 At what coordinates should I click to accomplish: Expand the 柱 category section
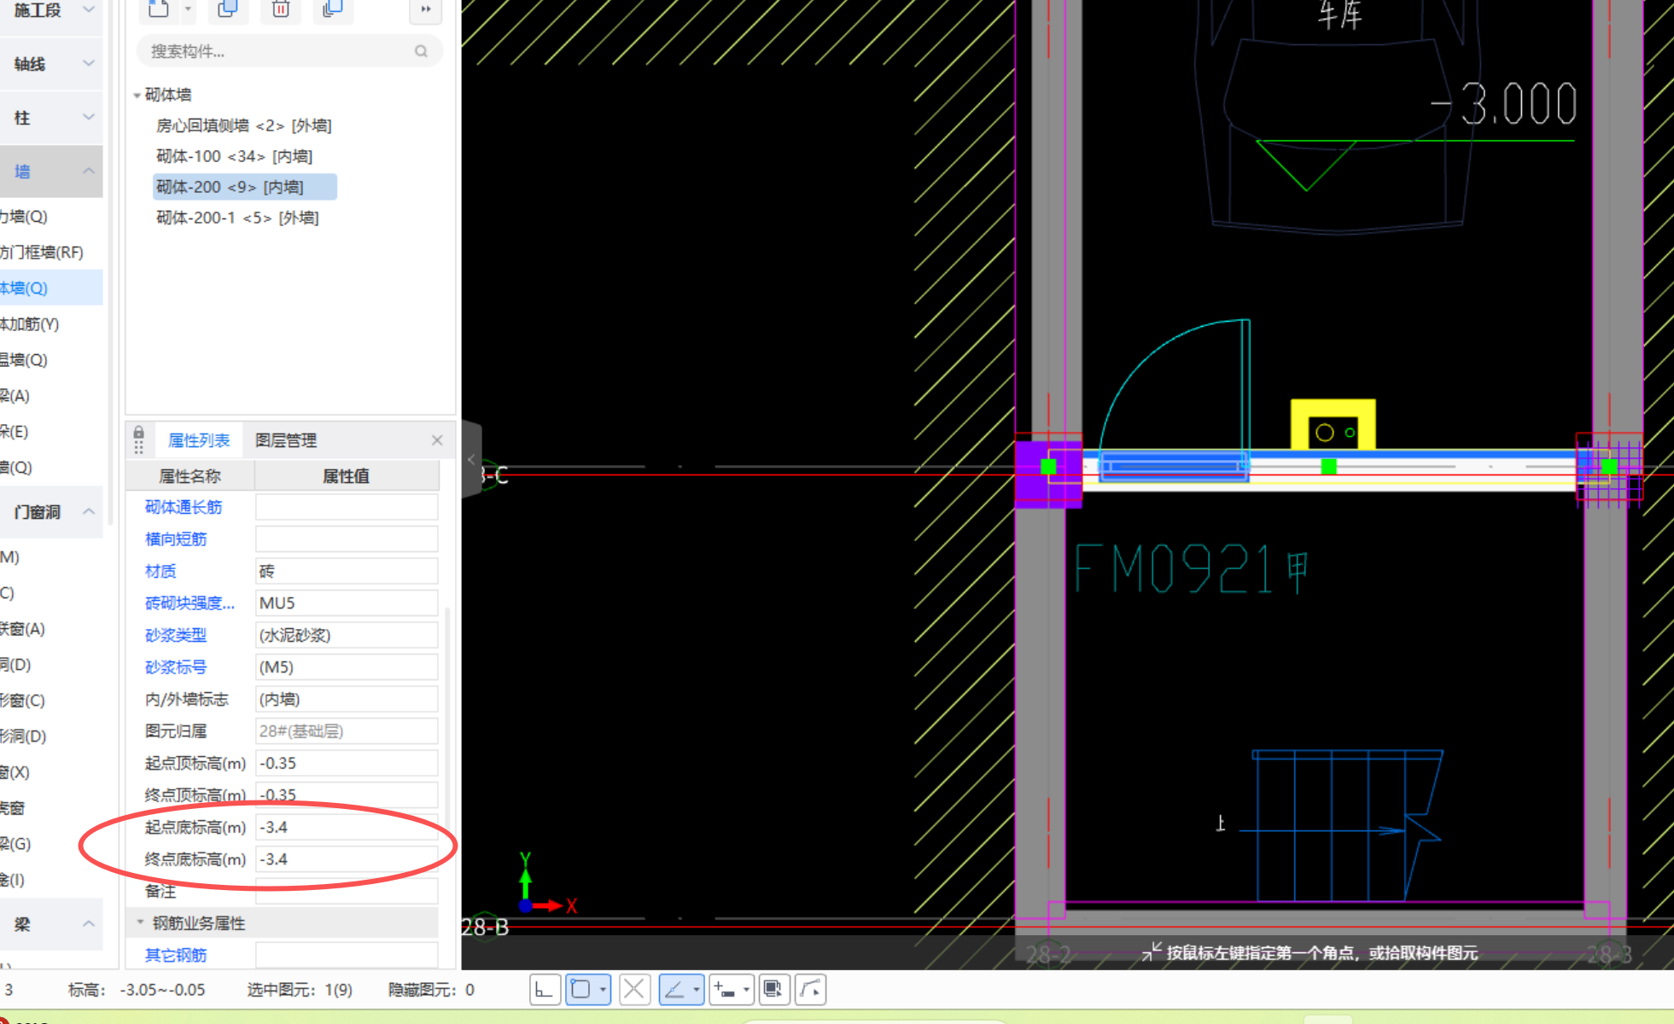point(88,117)
